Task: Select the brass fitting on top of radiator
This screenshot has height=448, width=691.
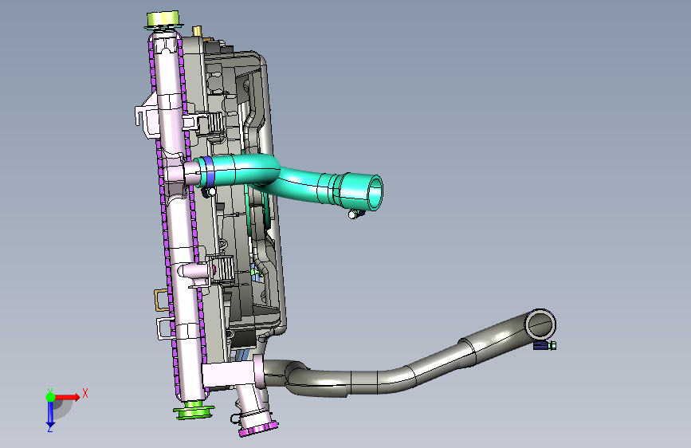Action: click(197, 31)
